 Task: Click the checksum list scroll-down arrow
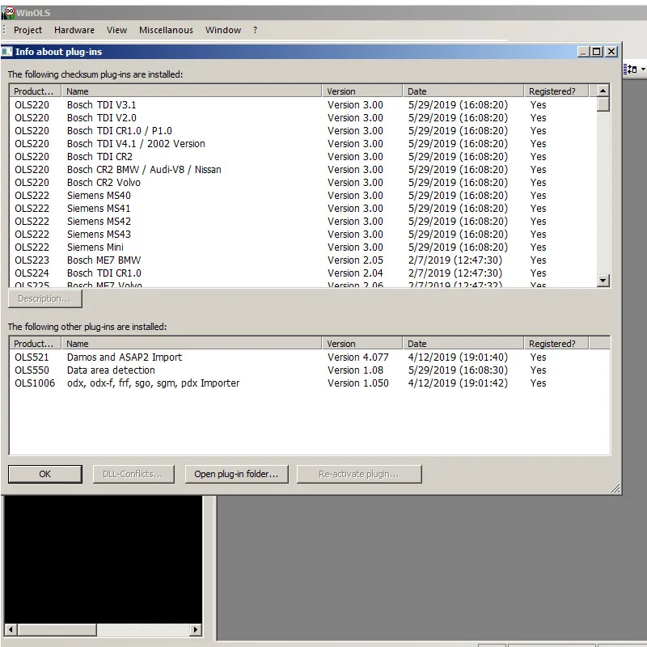603,281
